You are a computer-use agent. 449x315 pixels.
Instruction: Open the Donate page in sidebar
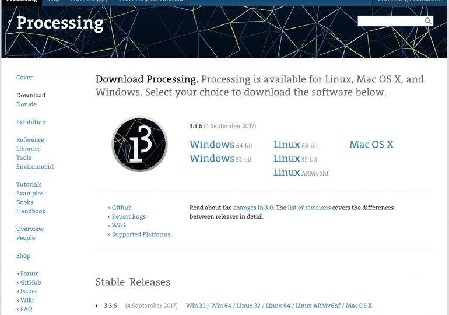26,104
